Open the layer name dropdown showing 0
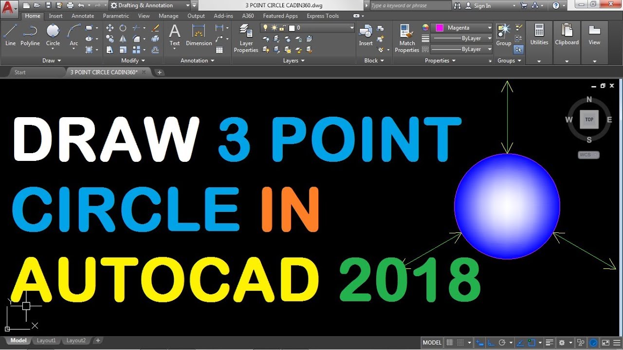The image size is (623, 350). click(307, 28)
